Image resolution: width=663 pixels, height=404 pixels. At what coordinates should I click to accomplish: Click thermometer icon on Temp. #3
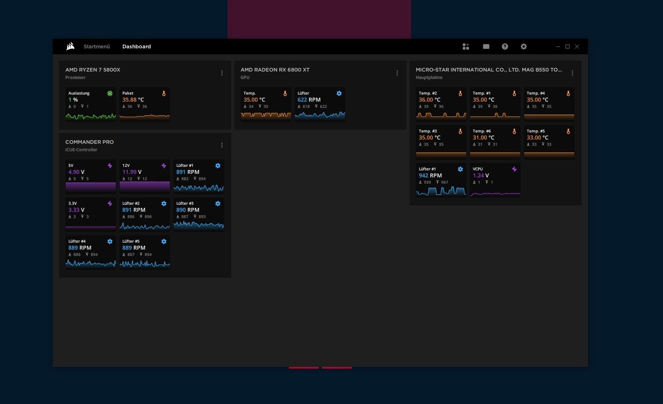[460, 131]
